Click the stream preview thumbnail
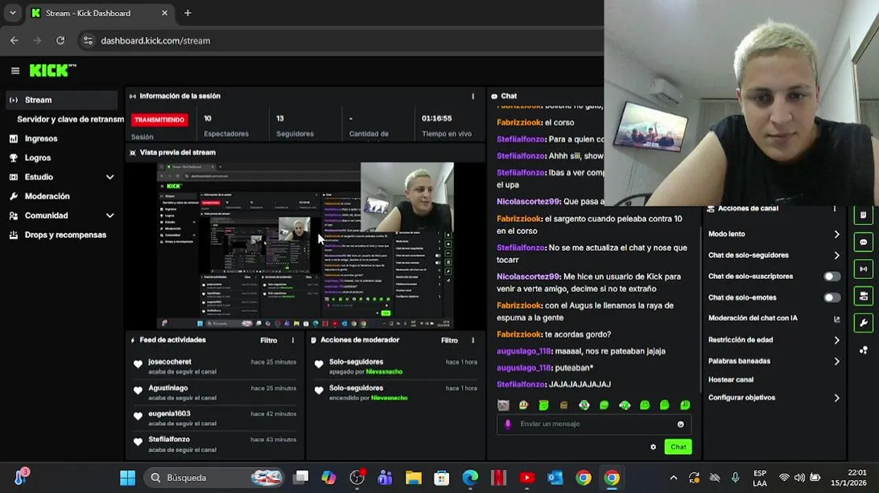The image size is (879, 493). [x=305, y=245]
